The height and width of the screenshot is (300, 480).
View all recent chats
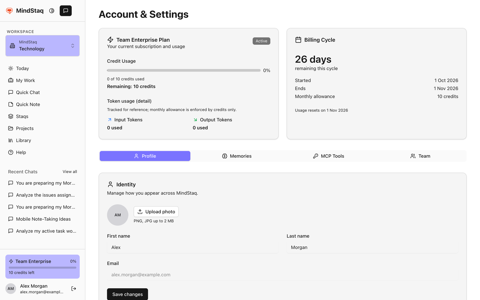tap(70, 172)
